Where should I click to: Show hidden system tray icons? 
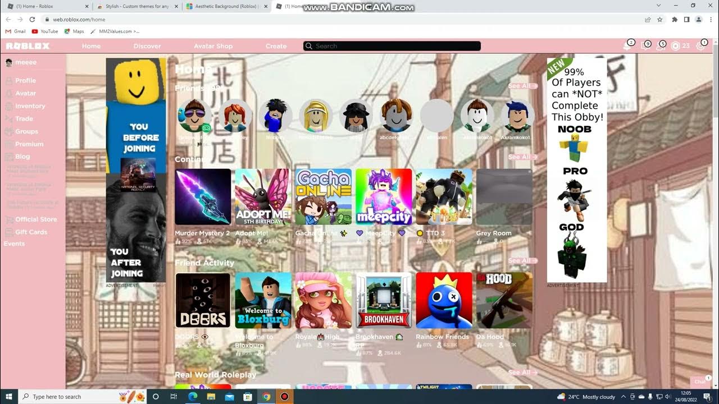(623, 397)
